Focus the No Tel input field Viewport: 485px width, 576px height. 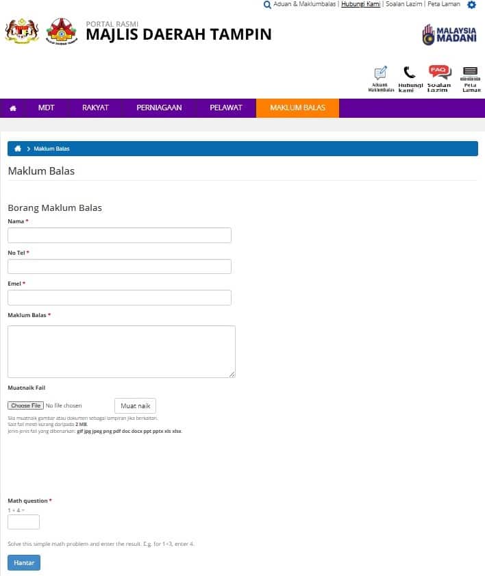[119, 266]
